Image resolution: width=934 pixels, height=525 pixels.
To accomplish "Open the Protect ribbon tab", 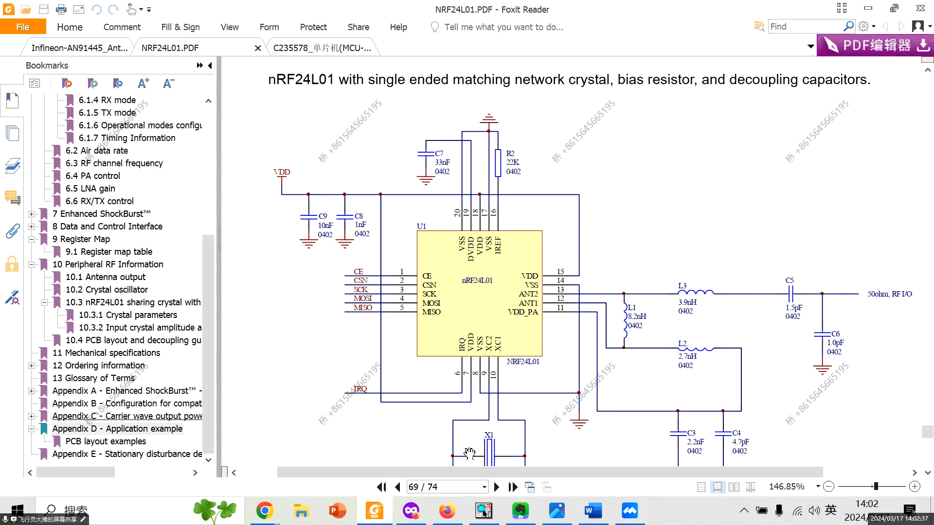I will (x=313, y=27).
